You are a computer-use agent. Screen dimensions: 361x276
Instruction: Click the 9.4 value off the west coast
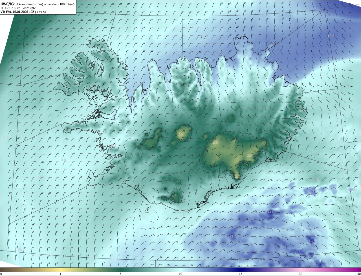click(6, 137)
